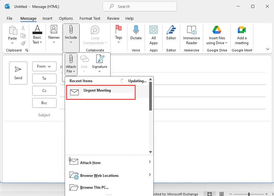274x196 pixels.
Task: Open the Signature dropdown
Action: 100,64
